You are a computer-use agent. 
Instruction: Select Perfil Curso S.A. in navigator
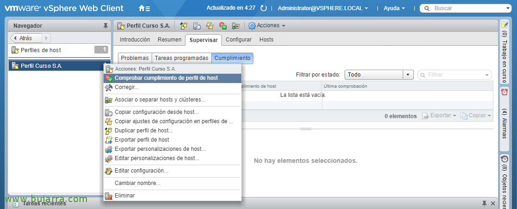[x=59, y=66]
